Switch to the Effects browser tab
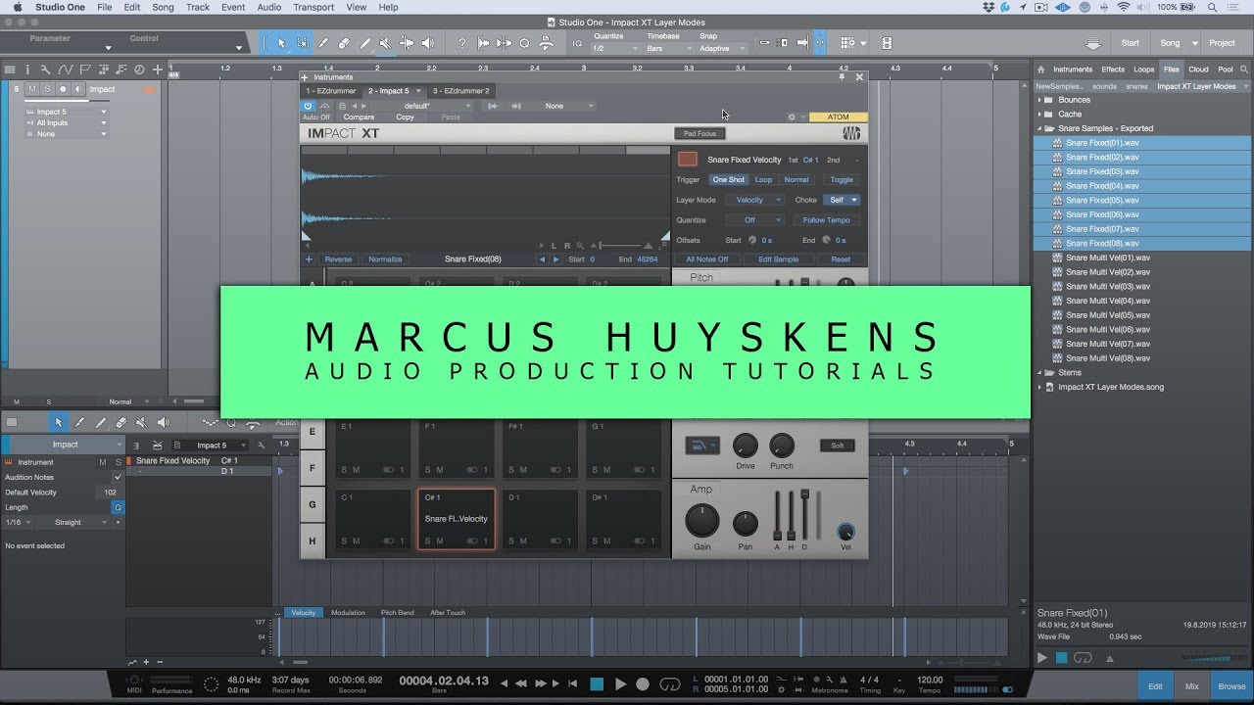The image size is (1254, 705). (x=1113, y=70)
